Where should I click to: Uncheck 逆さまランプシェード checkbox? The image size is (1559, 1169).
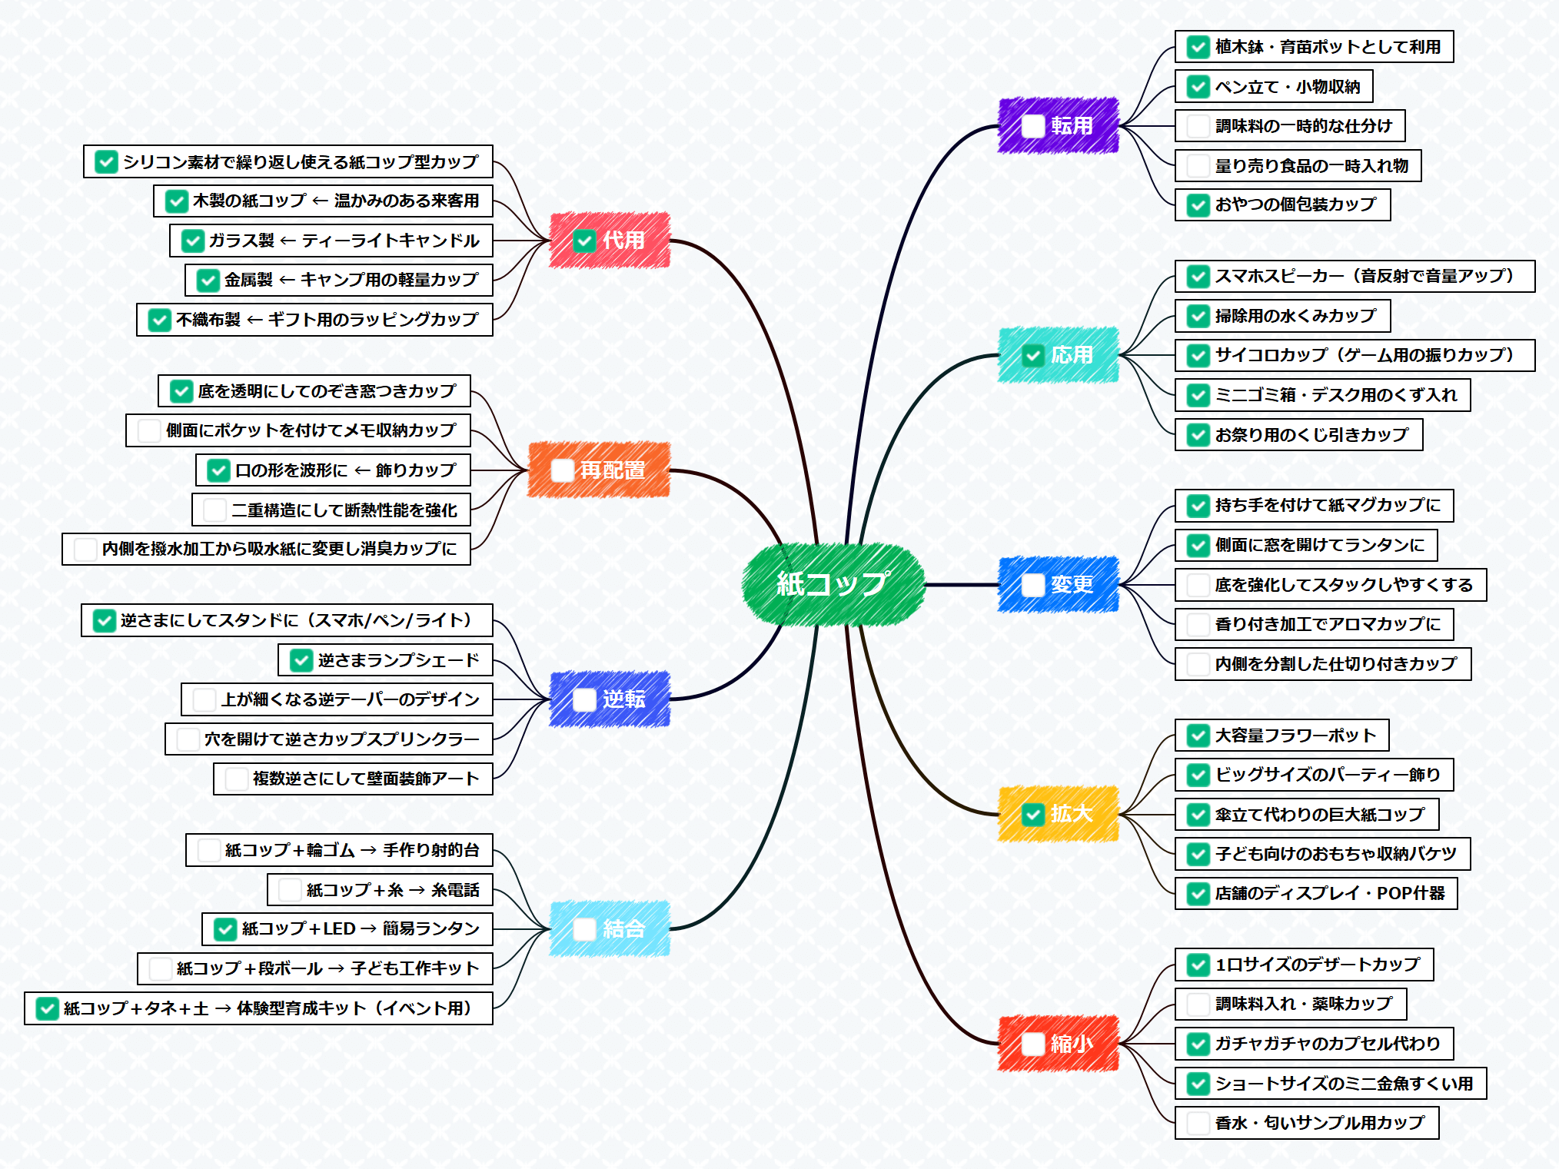pyautogui.click(x=301, y=660)
